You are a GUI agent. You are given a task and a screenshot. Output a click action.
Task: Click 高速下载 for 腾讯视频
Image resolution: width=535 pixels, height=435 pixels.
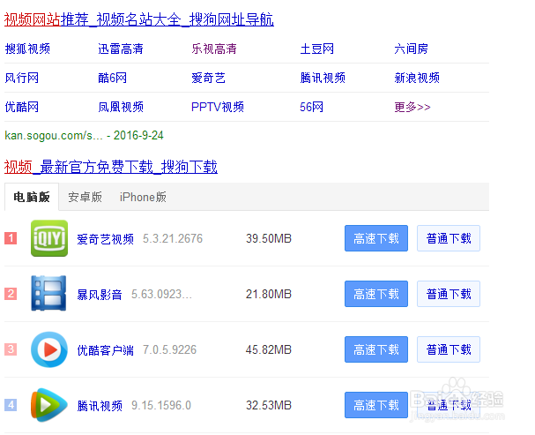376,405
